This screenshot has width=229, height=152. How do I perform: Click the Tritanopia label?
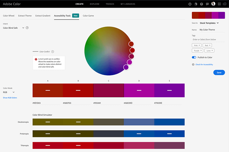(24, 145)
